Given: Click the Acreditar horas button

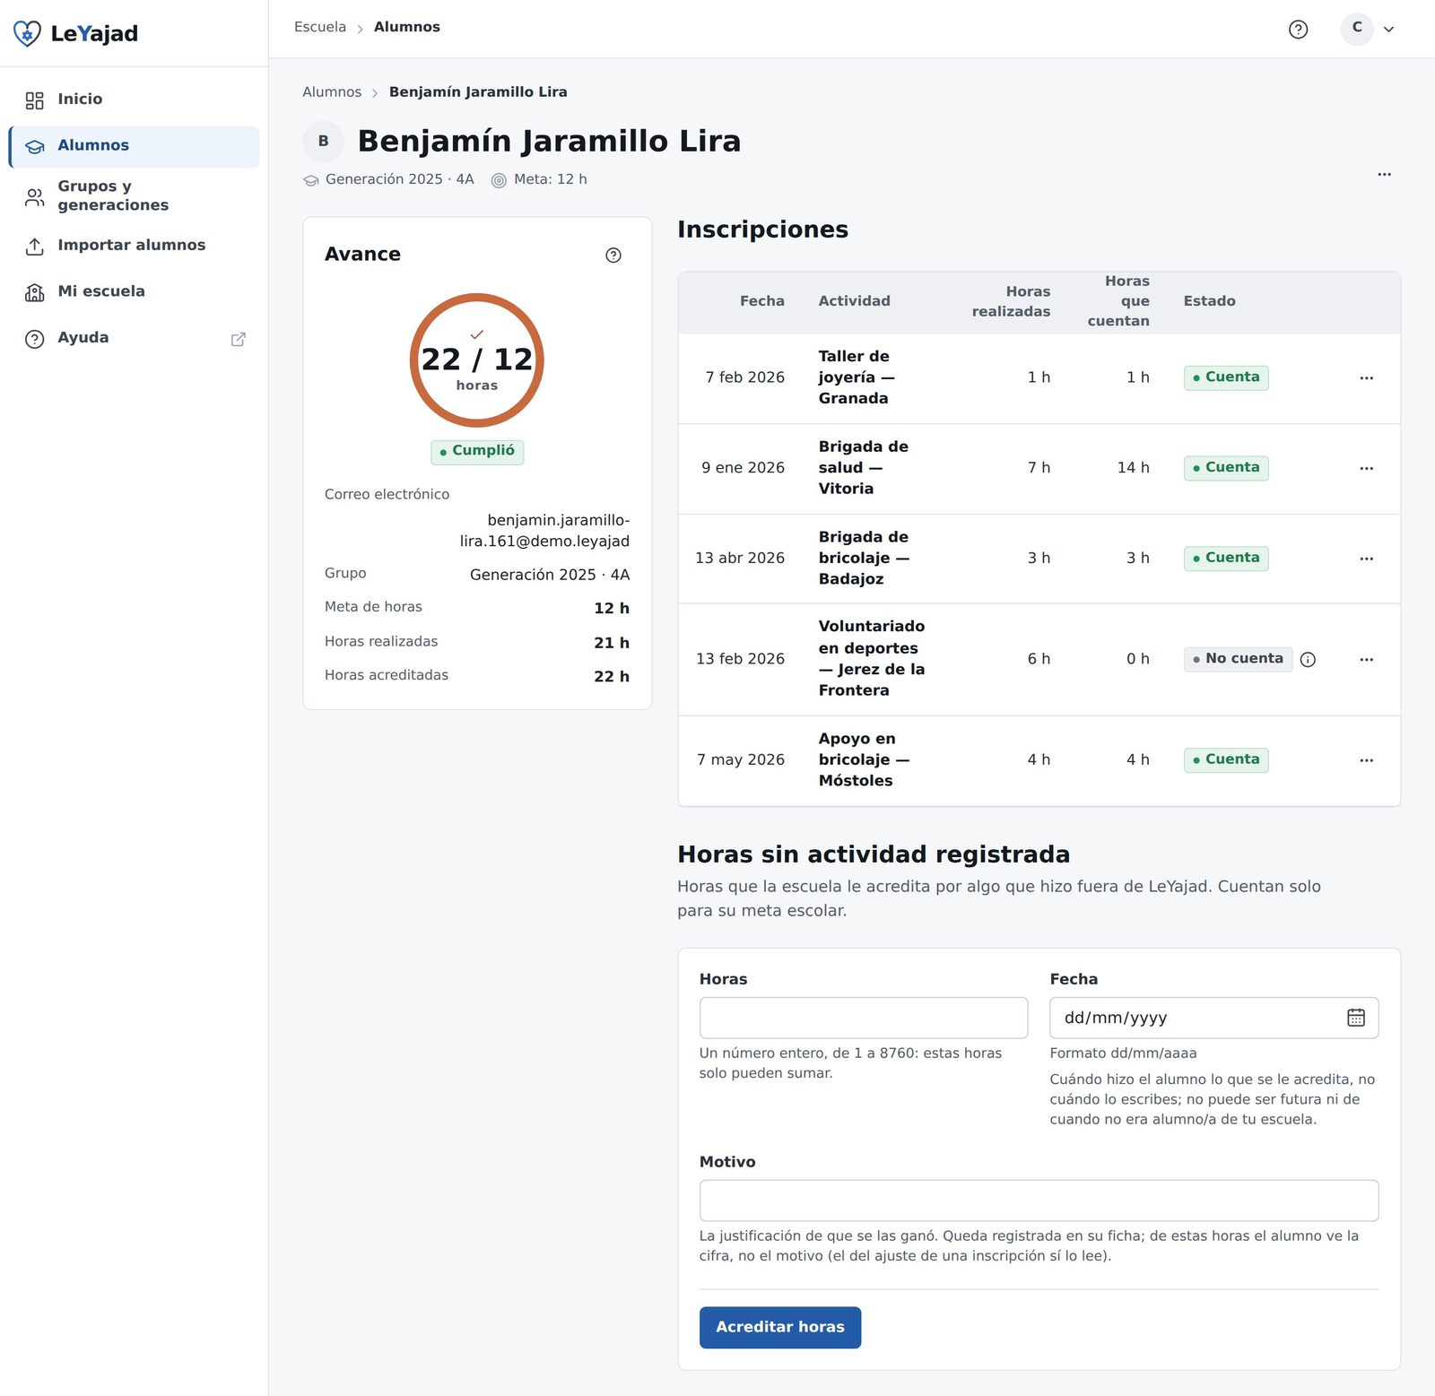Looking at the screenshot, I should pyautogui.click(x=780, y=1327).
